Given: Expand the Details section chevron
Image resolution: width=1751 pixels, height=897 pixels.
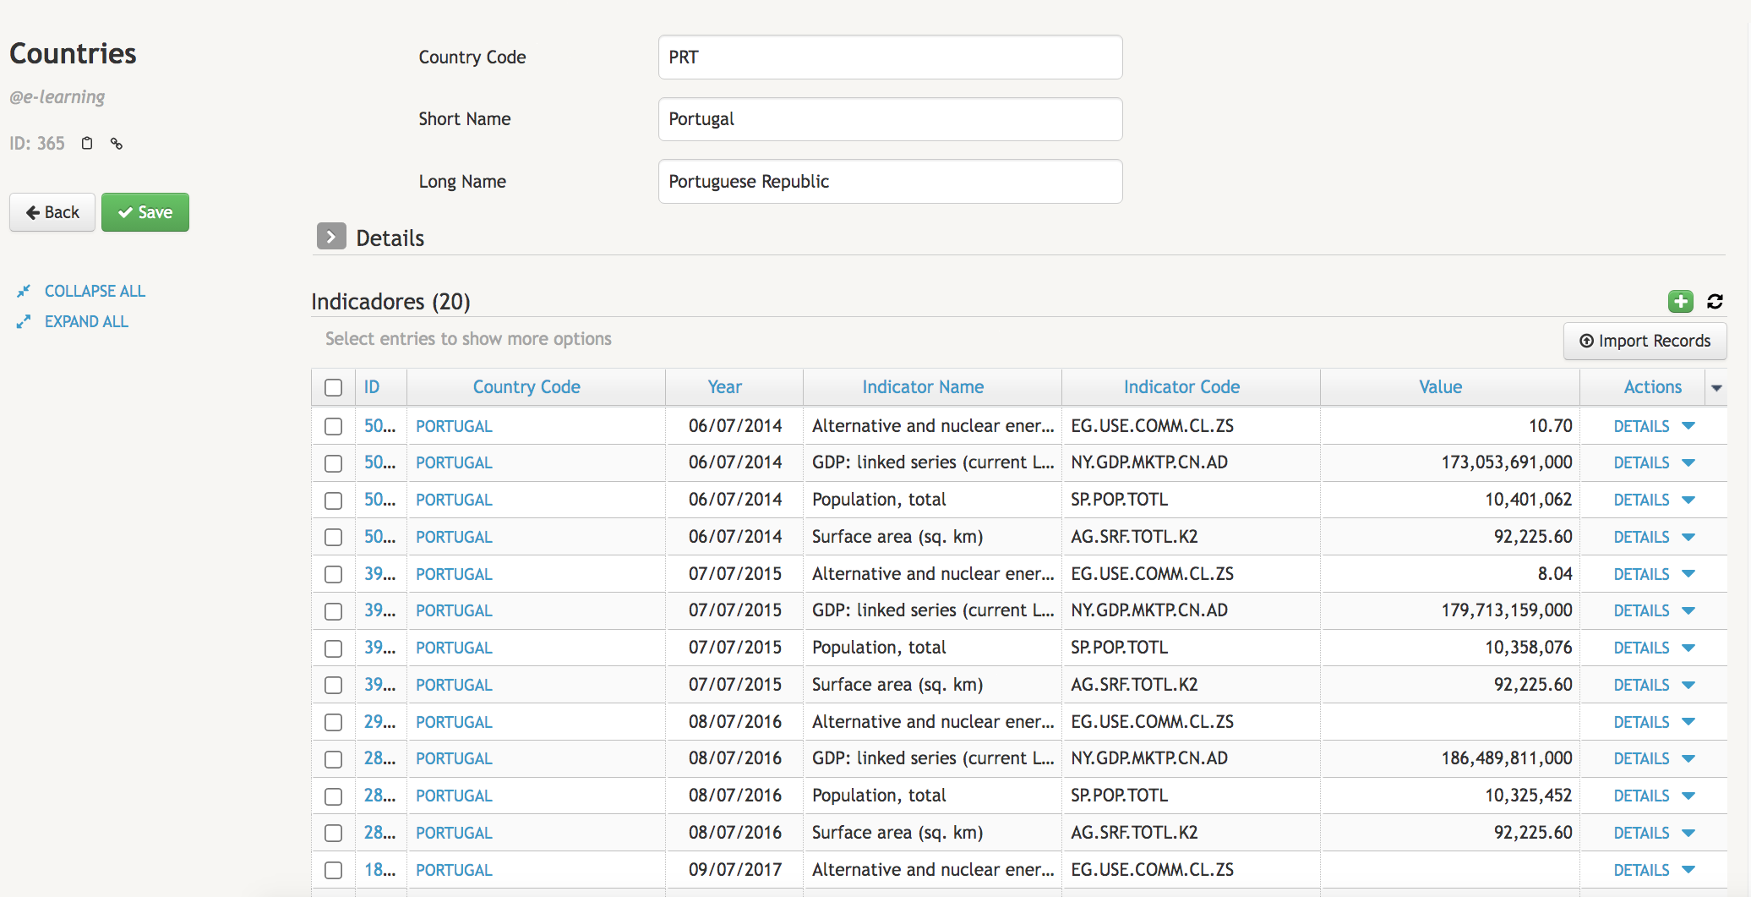Looking at the screenshot, I should click(x=331, y=237).
